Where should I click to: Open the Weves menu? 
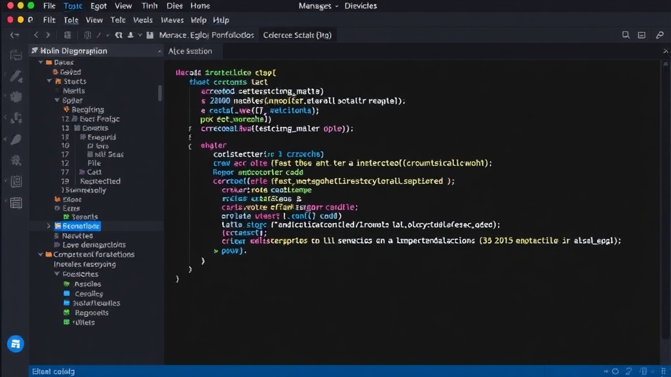pos(172,20)
